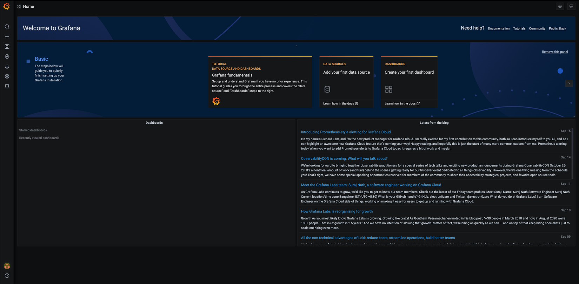
Task: Open the Prometheus-style alerting blog post
Action: [x=346, y=132]
